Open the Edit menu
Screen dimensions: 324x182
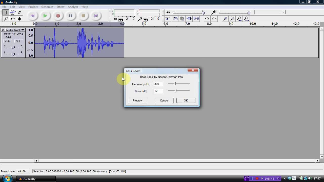pos(12,7)
